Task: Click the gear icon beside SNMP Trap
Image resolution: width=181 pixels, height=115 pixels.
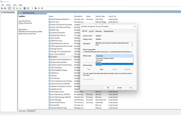Action: 49,30
